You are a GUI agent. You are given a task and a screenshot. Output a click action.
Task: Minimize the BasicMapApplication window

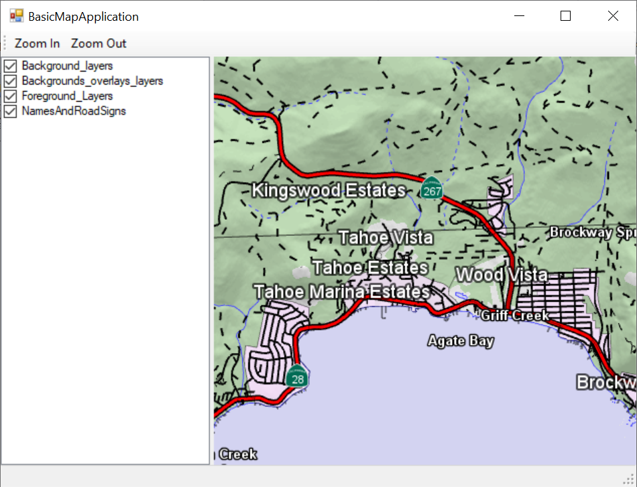[x=518, y=16]
